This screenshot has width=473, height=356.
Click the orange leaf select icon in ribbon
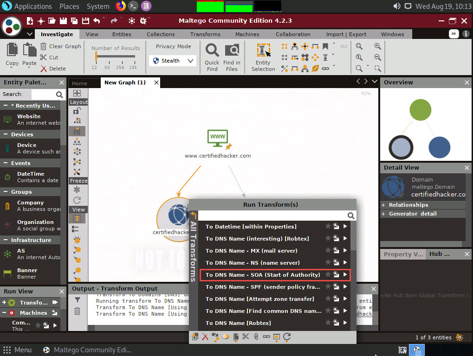tap(315, 68)
